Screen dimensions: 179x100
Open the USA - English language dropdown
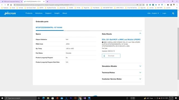[x=153, y=13]
